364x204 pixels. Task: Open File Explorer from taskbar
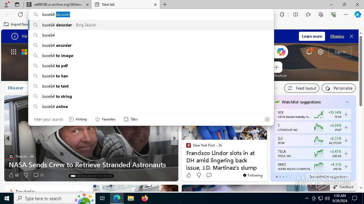click(131, 198)
